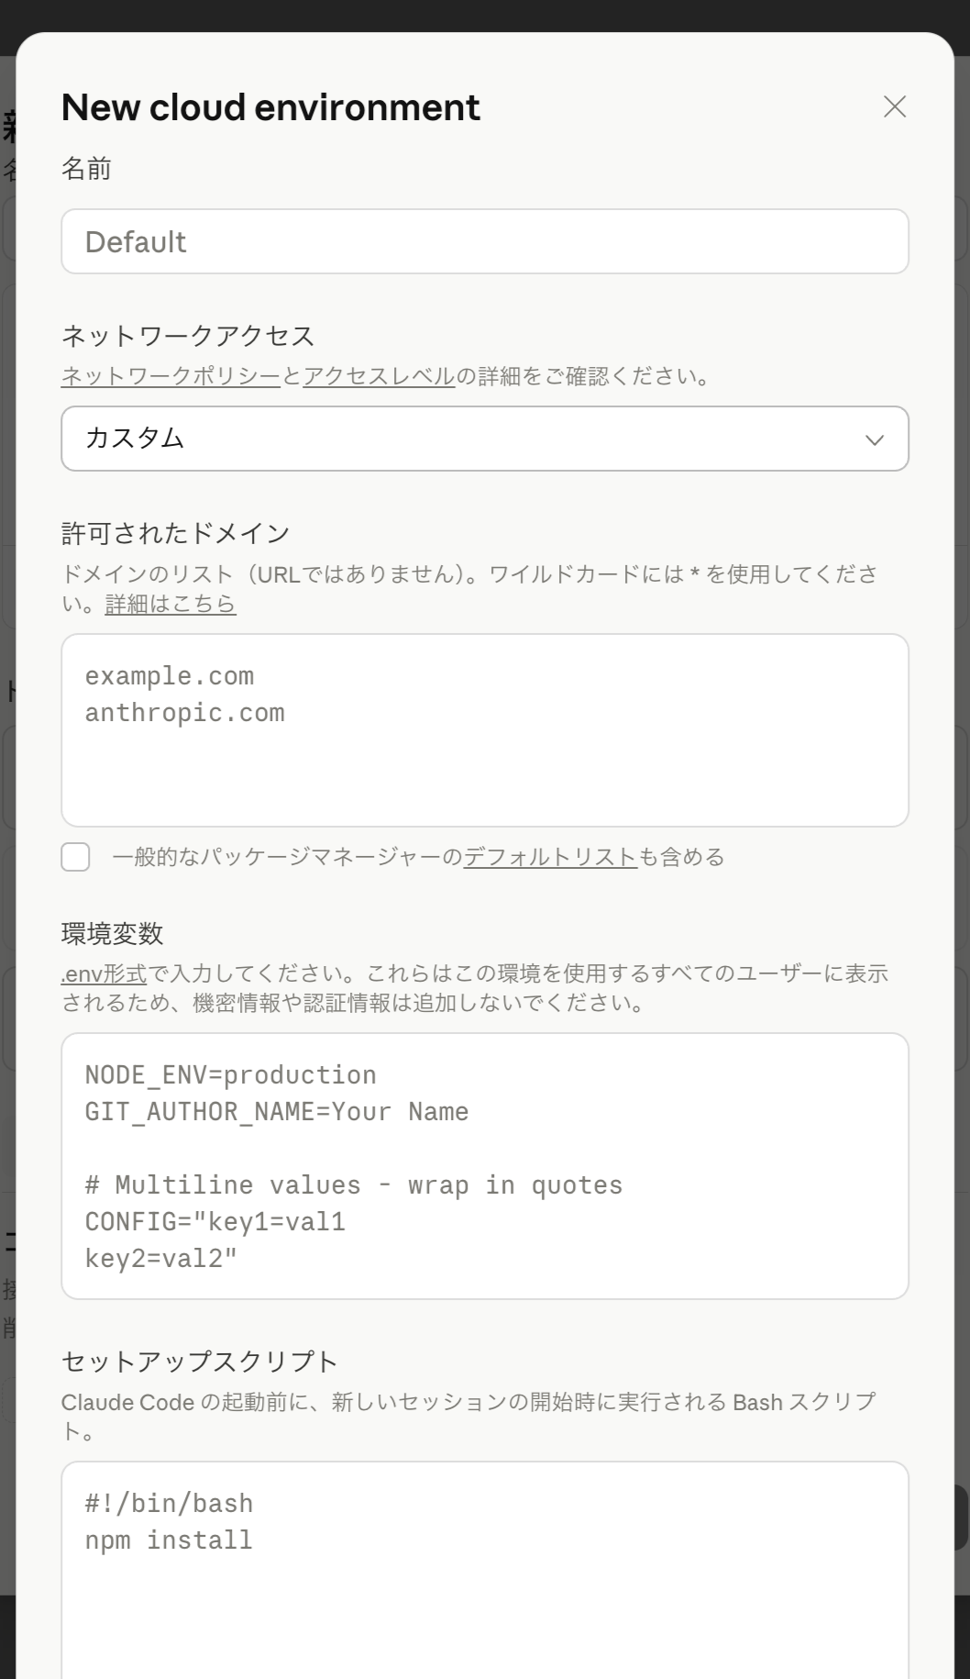This screenshot has width=970, height=1679.
Task: Enable the package manager default list checkbox
Action: [x=75, y=857]
